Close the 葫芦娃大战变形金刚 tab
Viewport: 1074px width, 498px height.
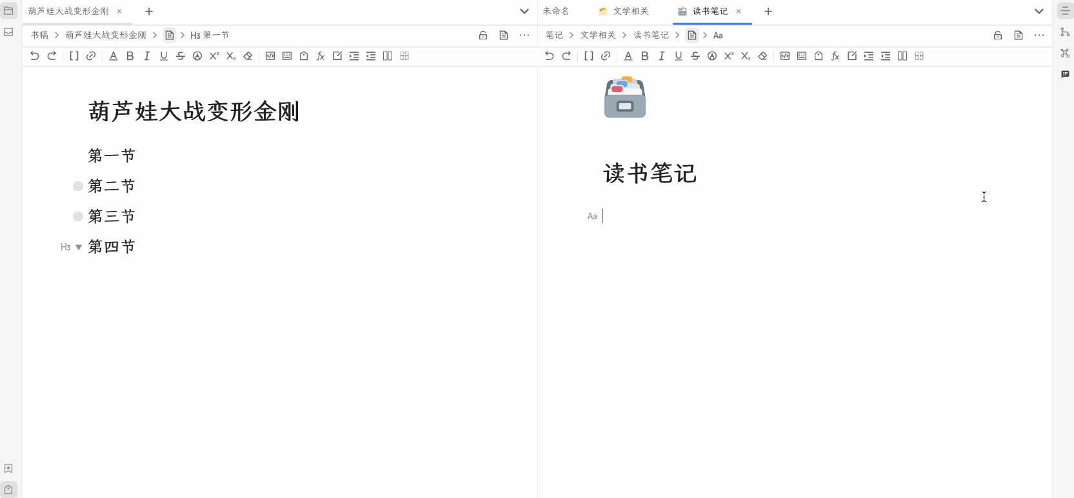point(119,11)
